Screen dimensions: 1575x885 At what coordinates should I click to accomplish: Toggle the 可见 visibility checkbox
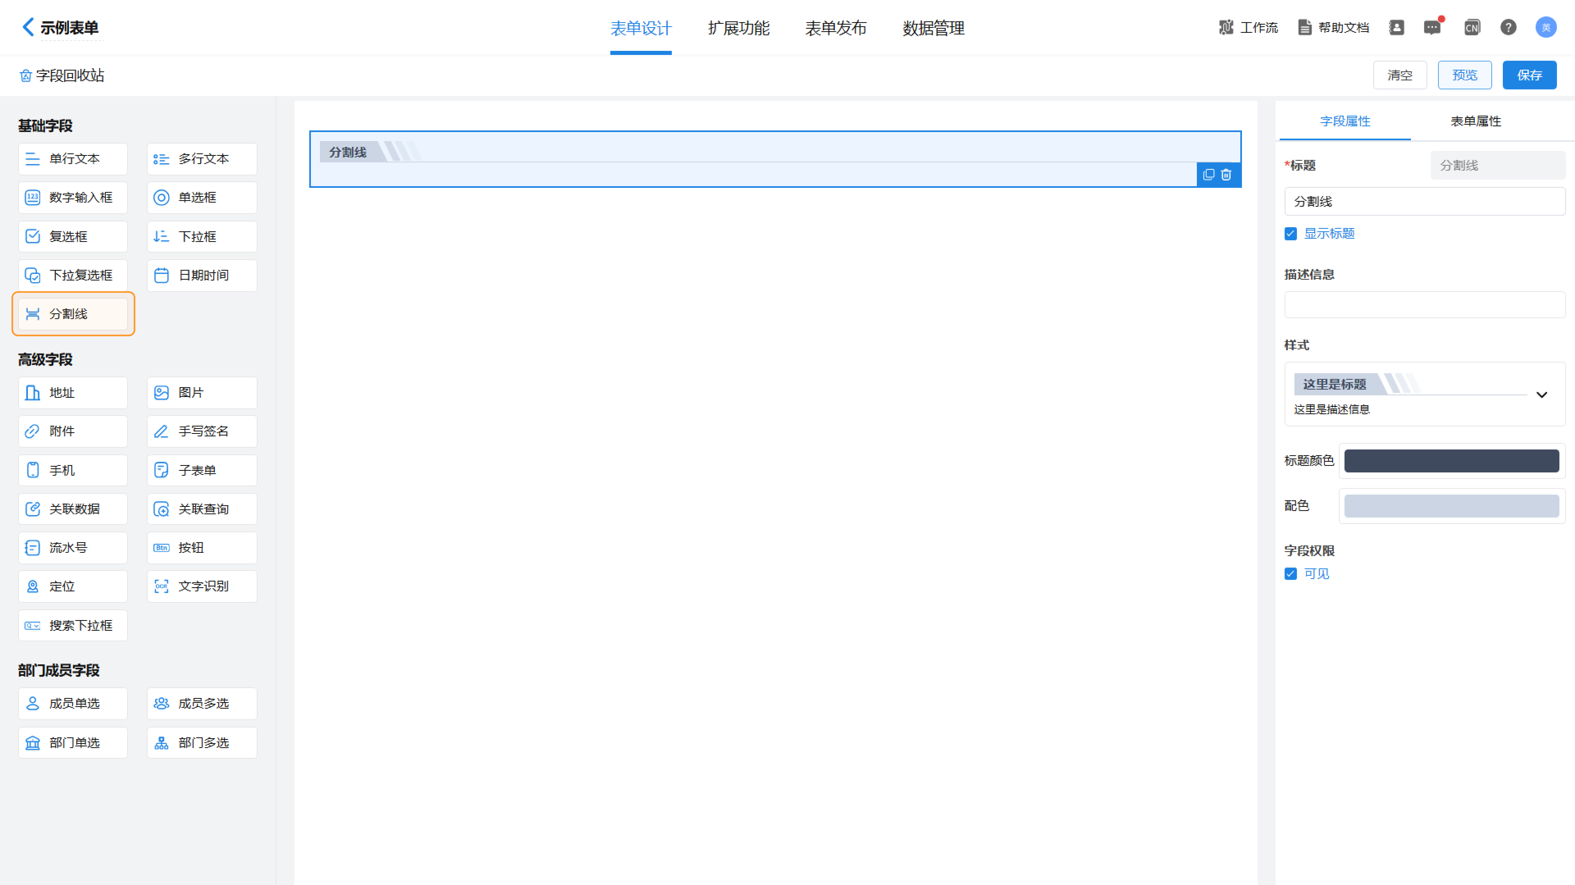pos(1291,573)
